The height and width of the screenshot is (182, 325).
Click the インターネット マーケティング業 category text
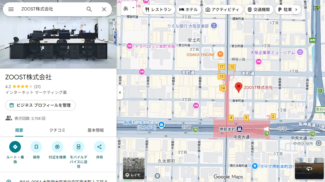click(x=36, y=92)
